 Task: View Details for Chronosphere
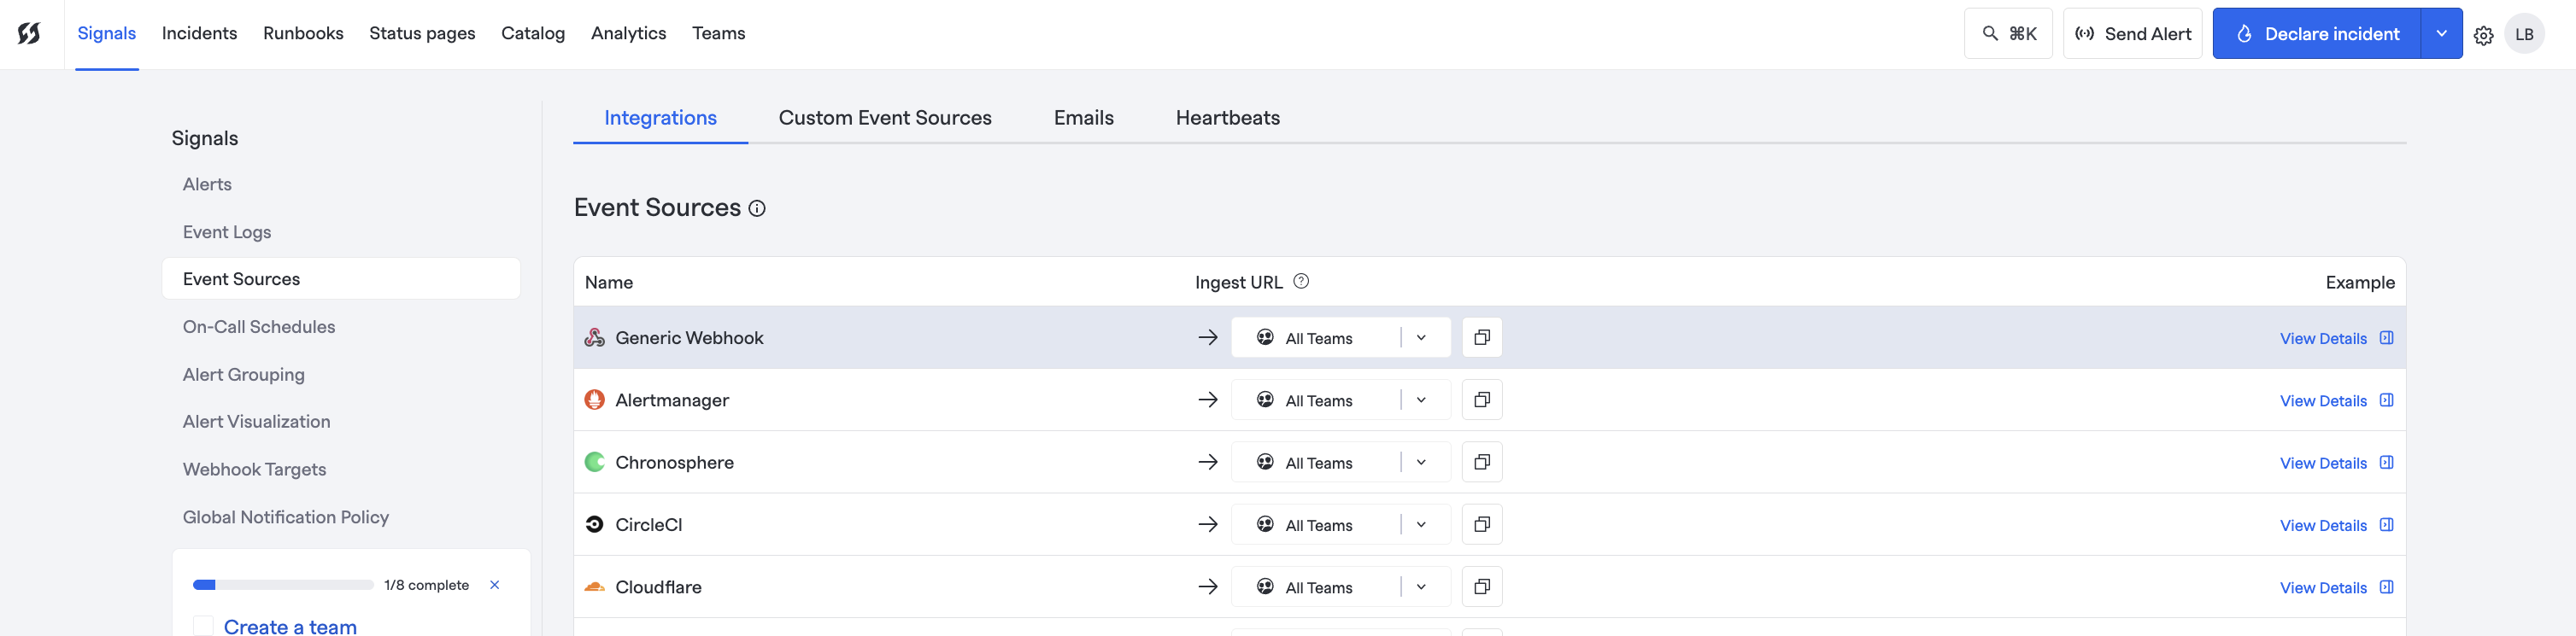click(x=2322, y=464)
